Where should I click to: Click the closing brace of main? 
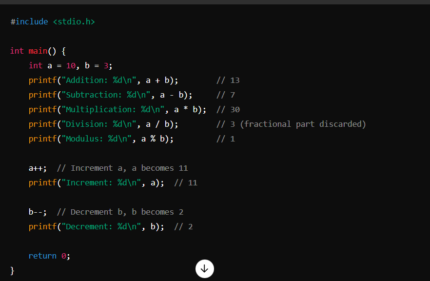click(x=12, y=271)
